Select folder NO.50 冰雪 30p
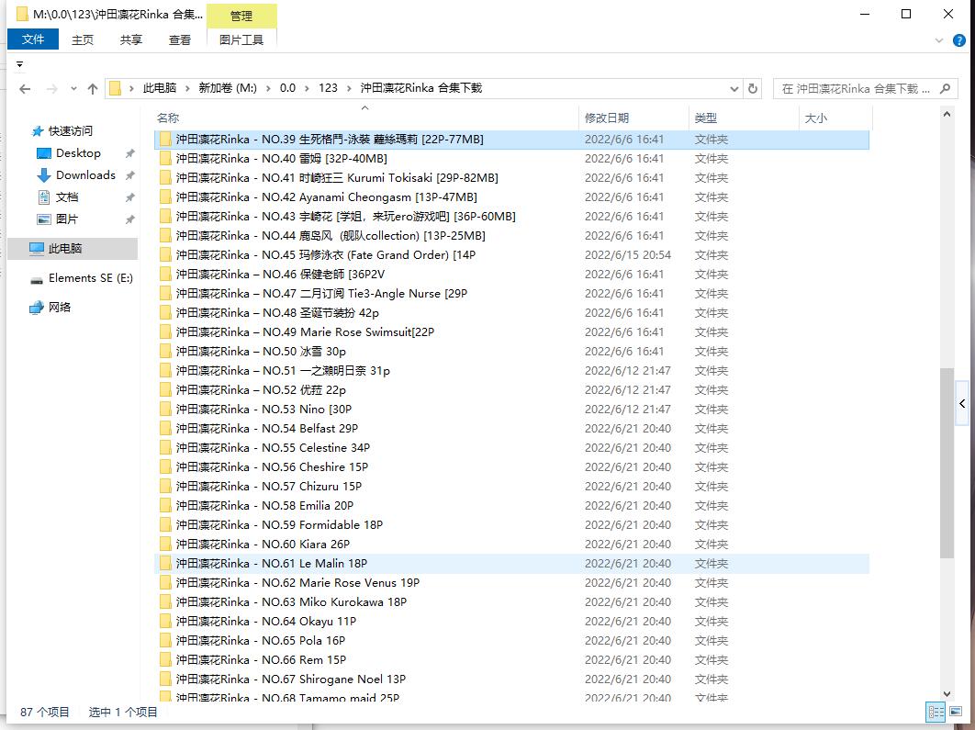The image size is (975, 730). [261, 352]
